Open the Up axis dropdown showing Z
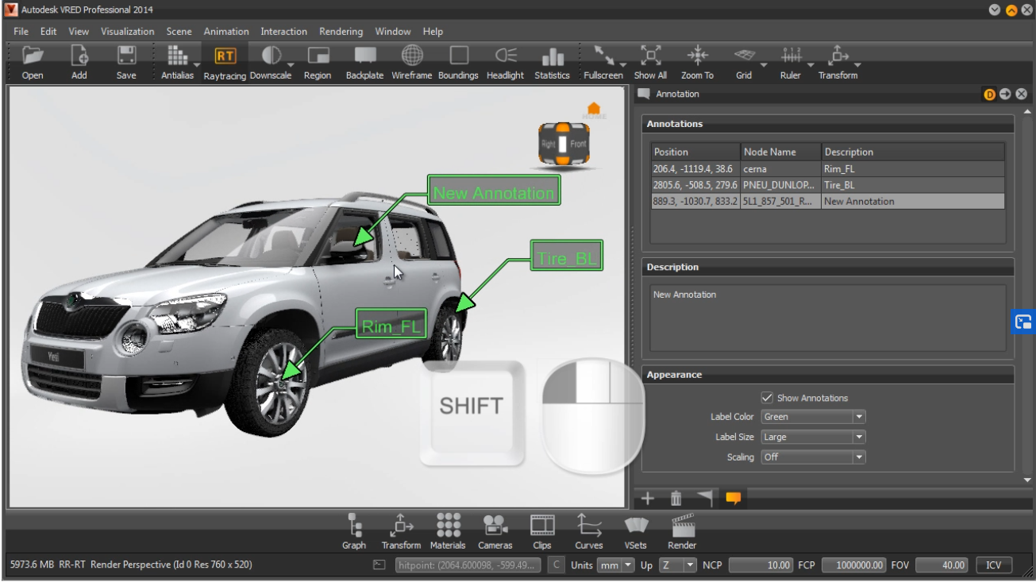The height and width of the screenshot is (582, 1036). coord(678,565)
